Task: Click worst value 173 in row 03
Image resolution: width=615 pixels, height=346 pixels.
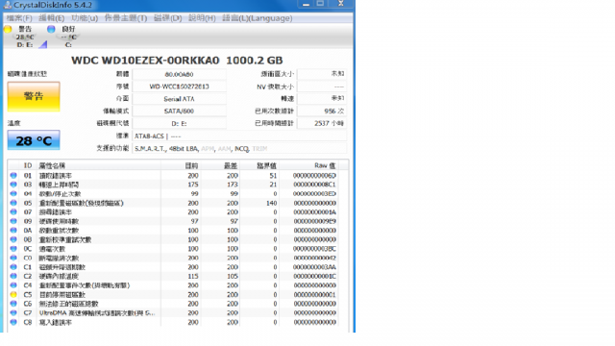Action: 233,185
